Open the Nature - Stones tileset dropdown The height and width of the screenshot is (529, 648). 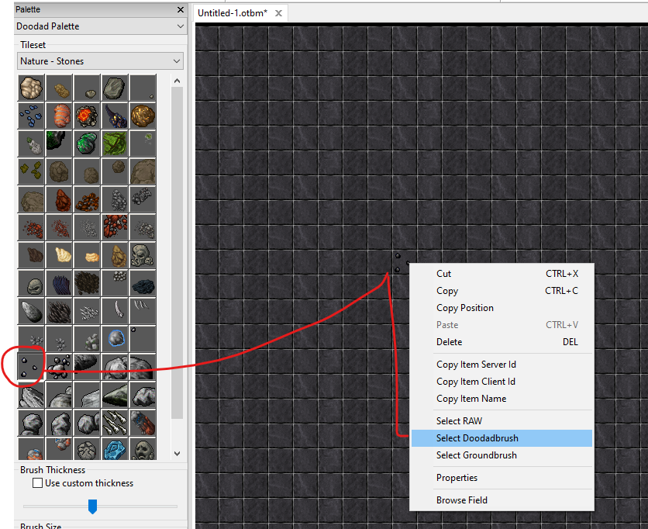tap(100, 61)
